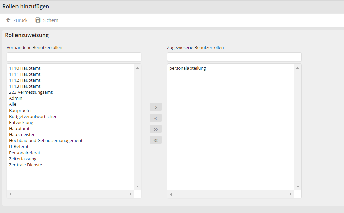Select Hochbau und Gebäudemanagement role
The width and height of the screenshot is (344, 213).
[46, 141]
